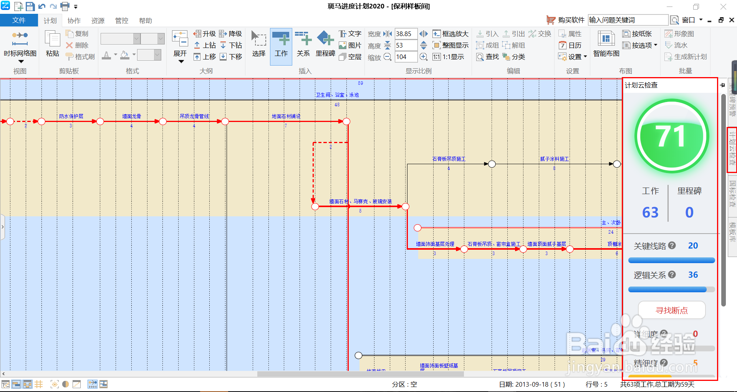This screenshot has height=392, width=737.
Task: Click the 计划 ribbon tab
Action: pos(50,21)
